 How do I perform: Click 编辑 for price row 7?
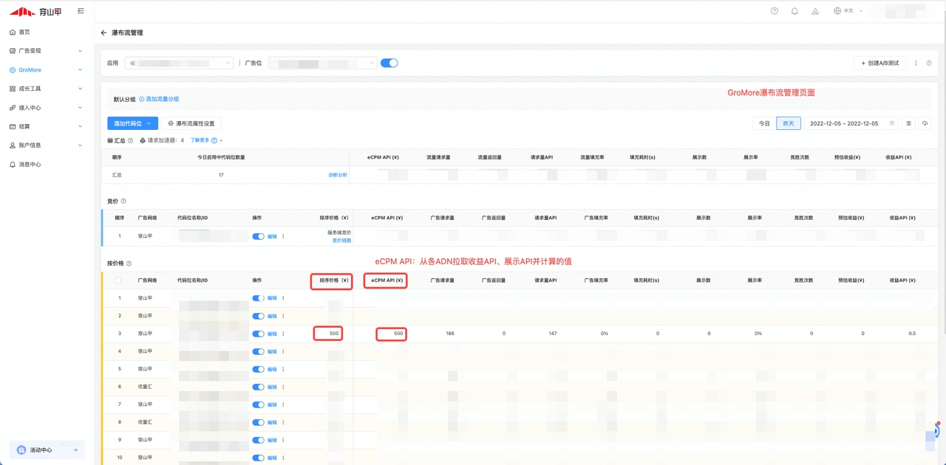[x=272, y=404]
